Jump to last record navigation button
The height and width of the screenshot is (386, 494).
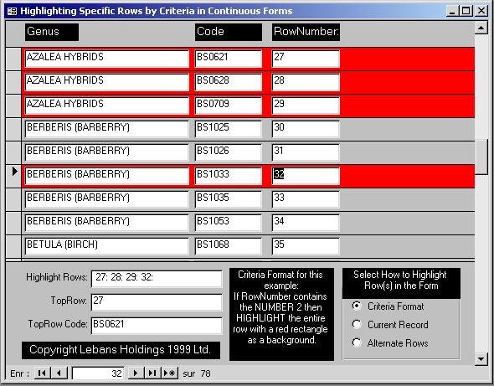152,373
